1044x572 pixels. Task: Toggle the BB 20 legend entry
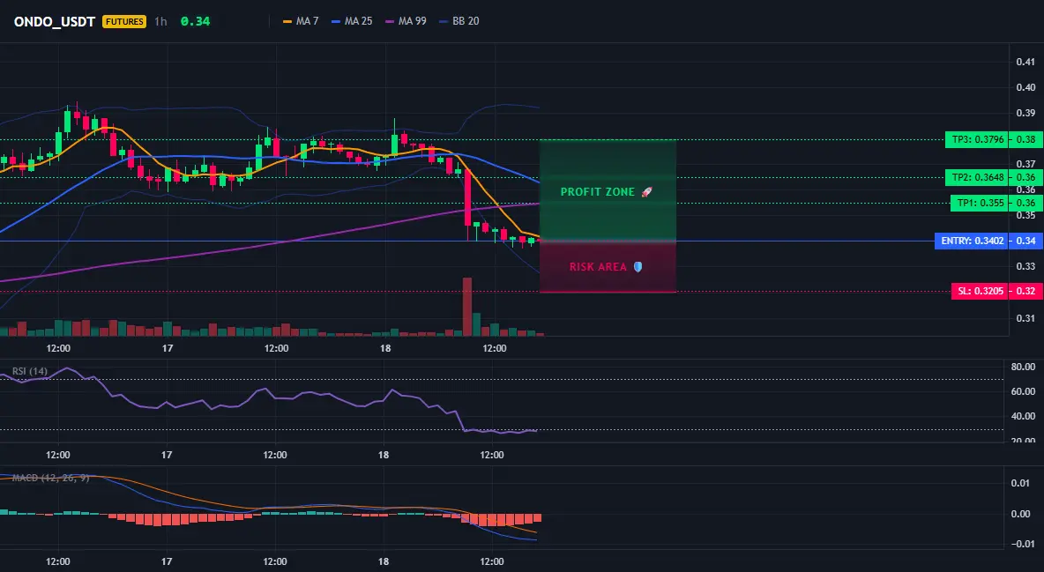459,21
